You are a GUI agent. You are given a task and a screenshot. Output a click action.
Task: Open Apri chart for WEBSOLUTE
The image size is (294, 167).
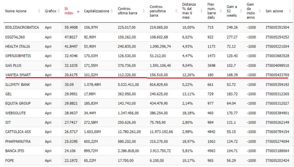pos(48,113)
